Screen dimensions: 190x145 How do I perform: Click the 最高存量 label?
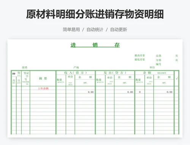139,55
